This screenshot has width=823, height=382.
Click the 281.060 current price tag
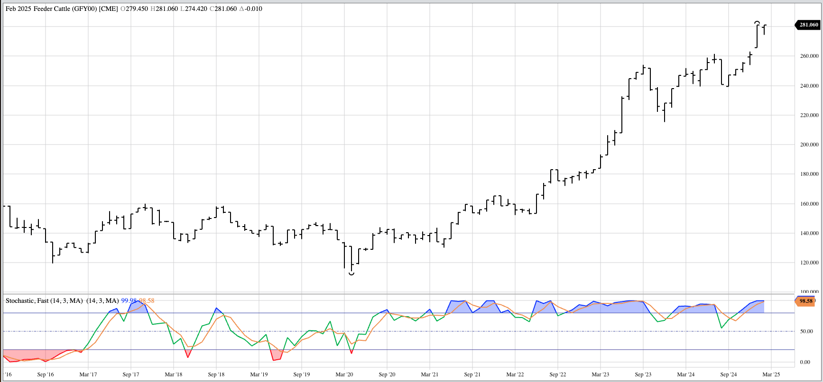(808, 25)
